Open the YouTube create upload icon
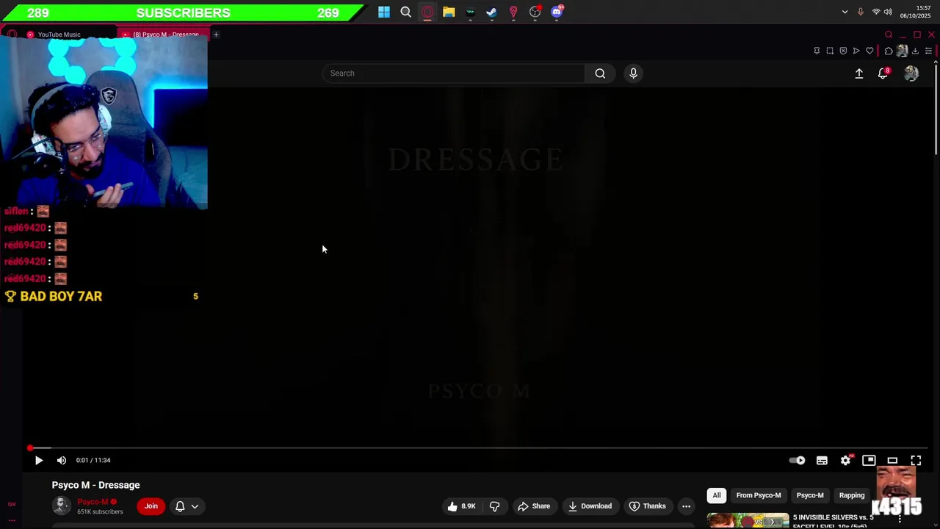The image size is (940, 529). (859, 73)
